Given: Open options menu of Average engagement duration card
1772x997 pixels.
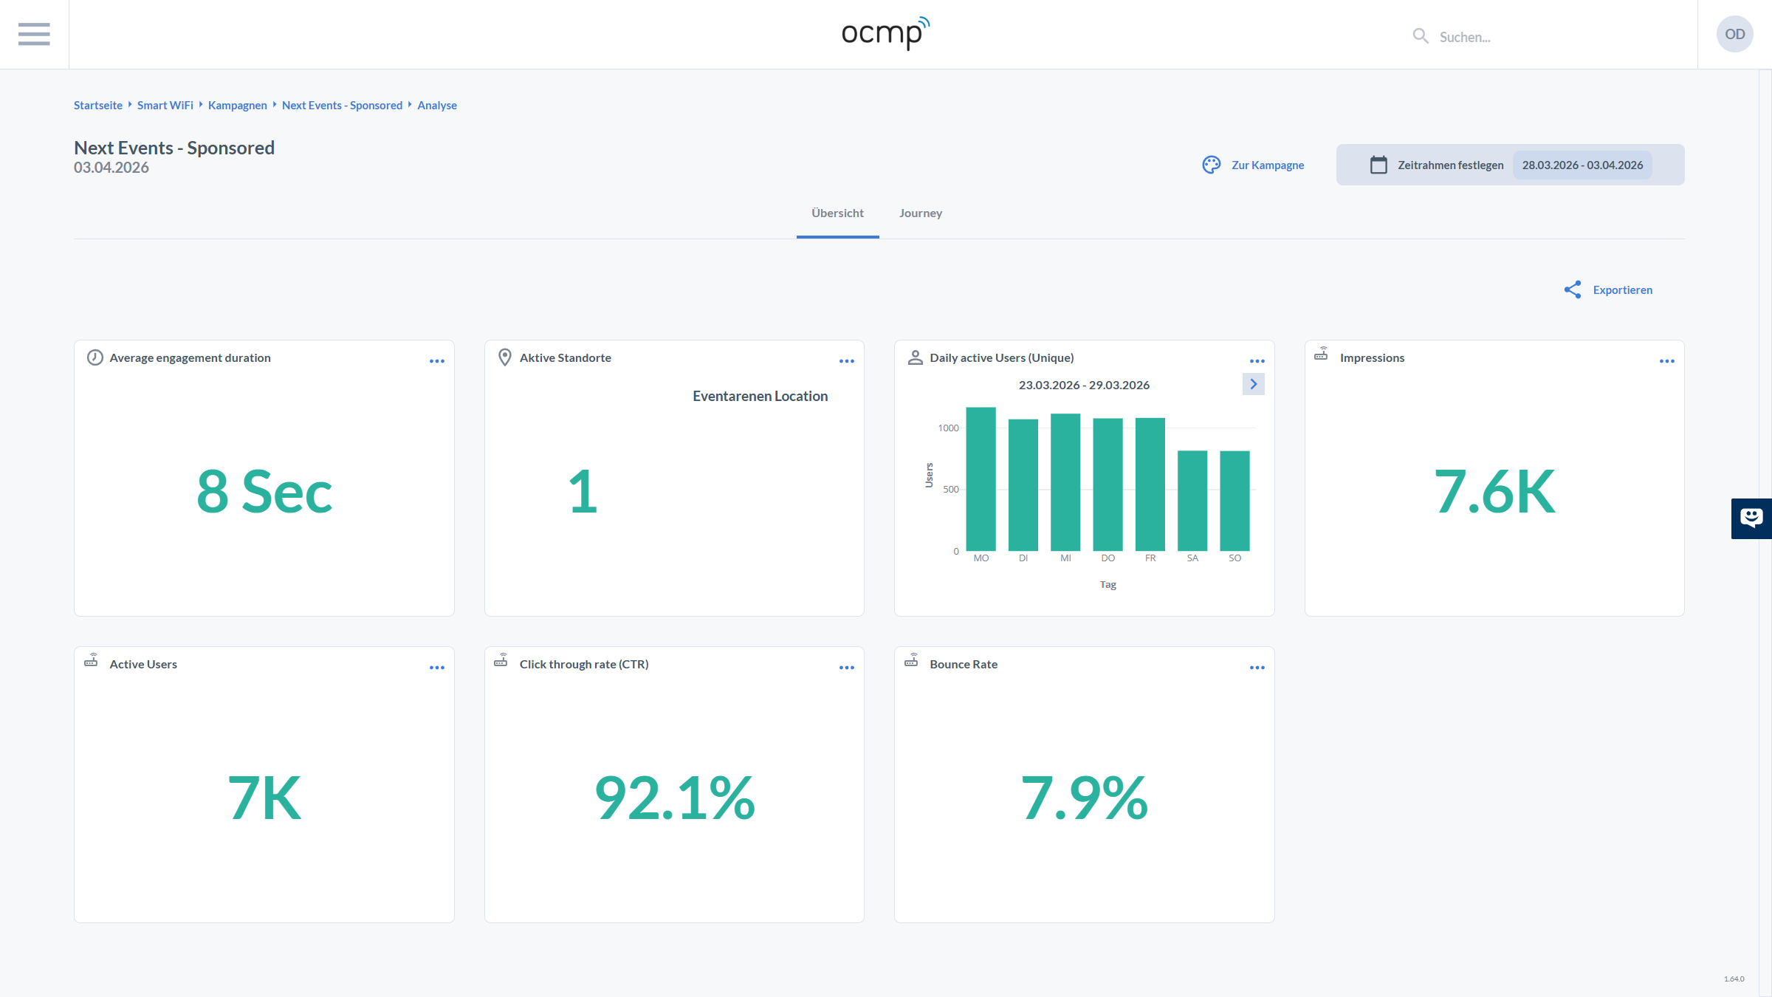Looking at the screenshot, I should point(437,361).
